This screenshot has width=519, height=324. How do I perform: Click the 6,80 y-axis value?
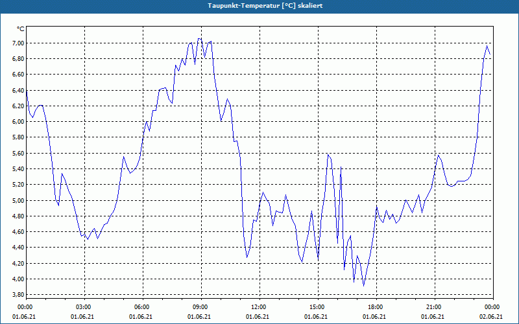19,59
